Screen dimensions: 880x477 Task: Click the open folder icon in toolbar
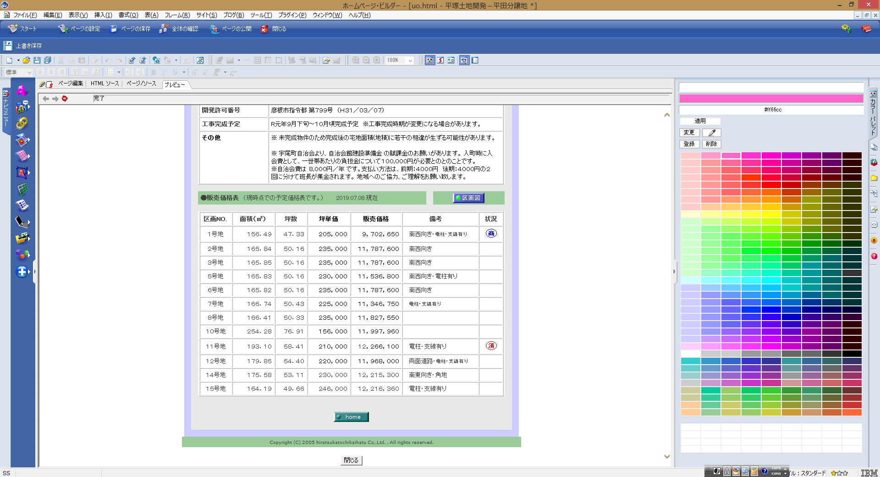tap(27, 60)
